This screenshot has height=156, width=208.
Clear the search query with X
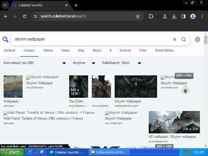(x=174, y=40)
